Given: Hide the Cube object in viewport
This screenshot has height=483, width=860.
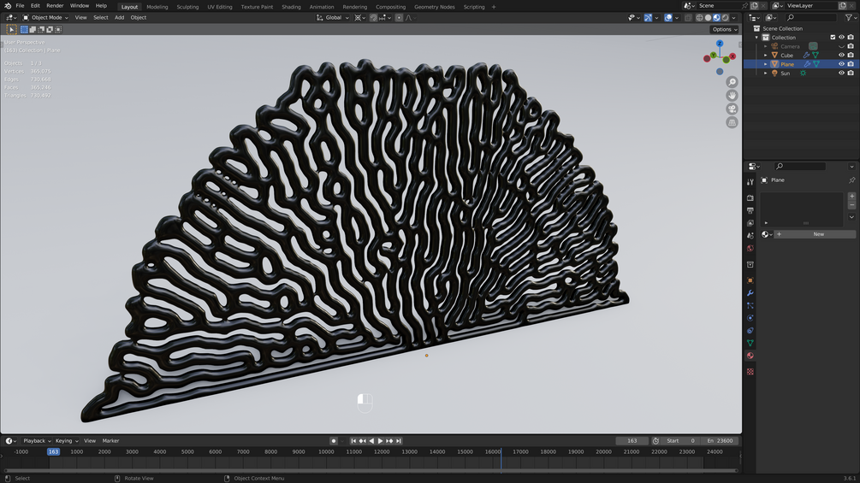Looking at the screenshot, I should click(841, 56).
